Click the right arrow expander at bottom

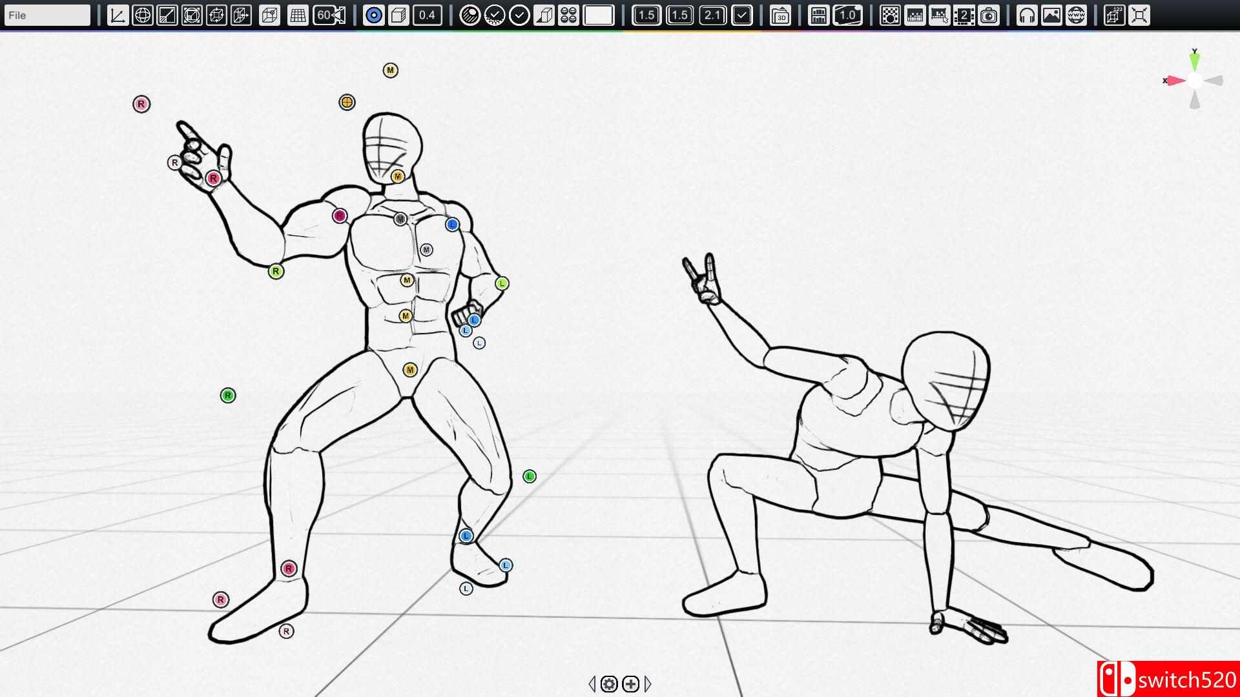648,683
